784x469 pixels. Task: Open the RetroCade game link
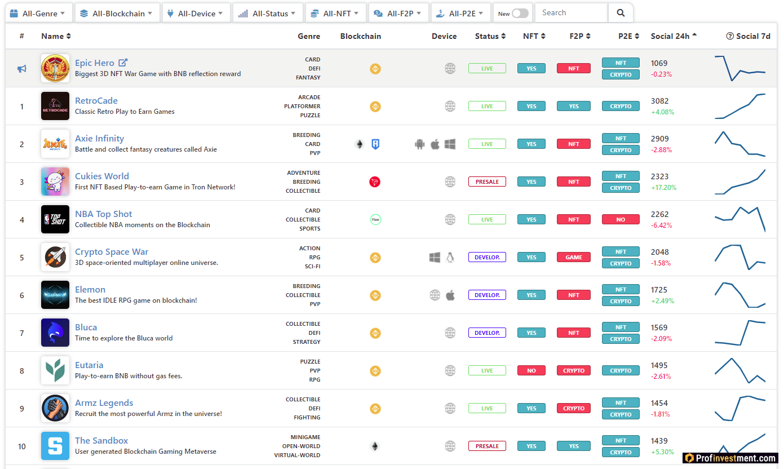click(96, 101)
